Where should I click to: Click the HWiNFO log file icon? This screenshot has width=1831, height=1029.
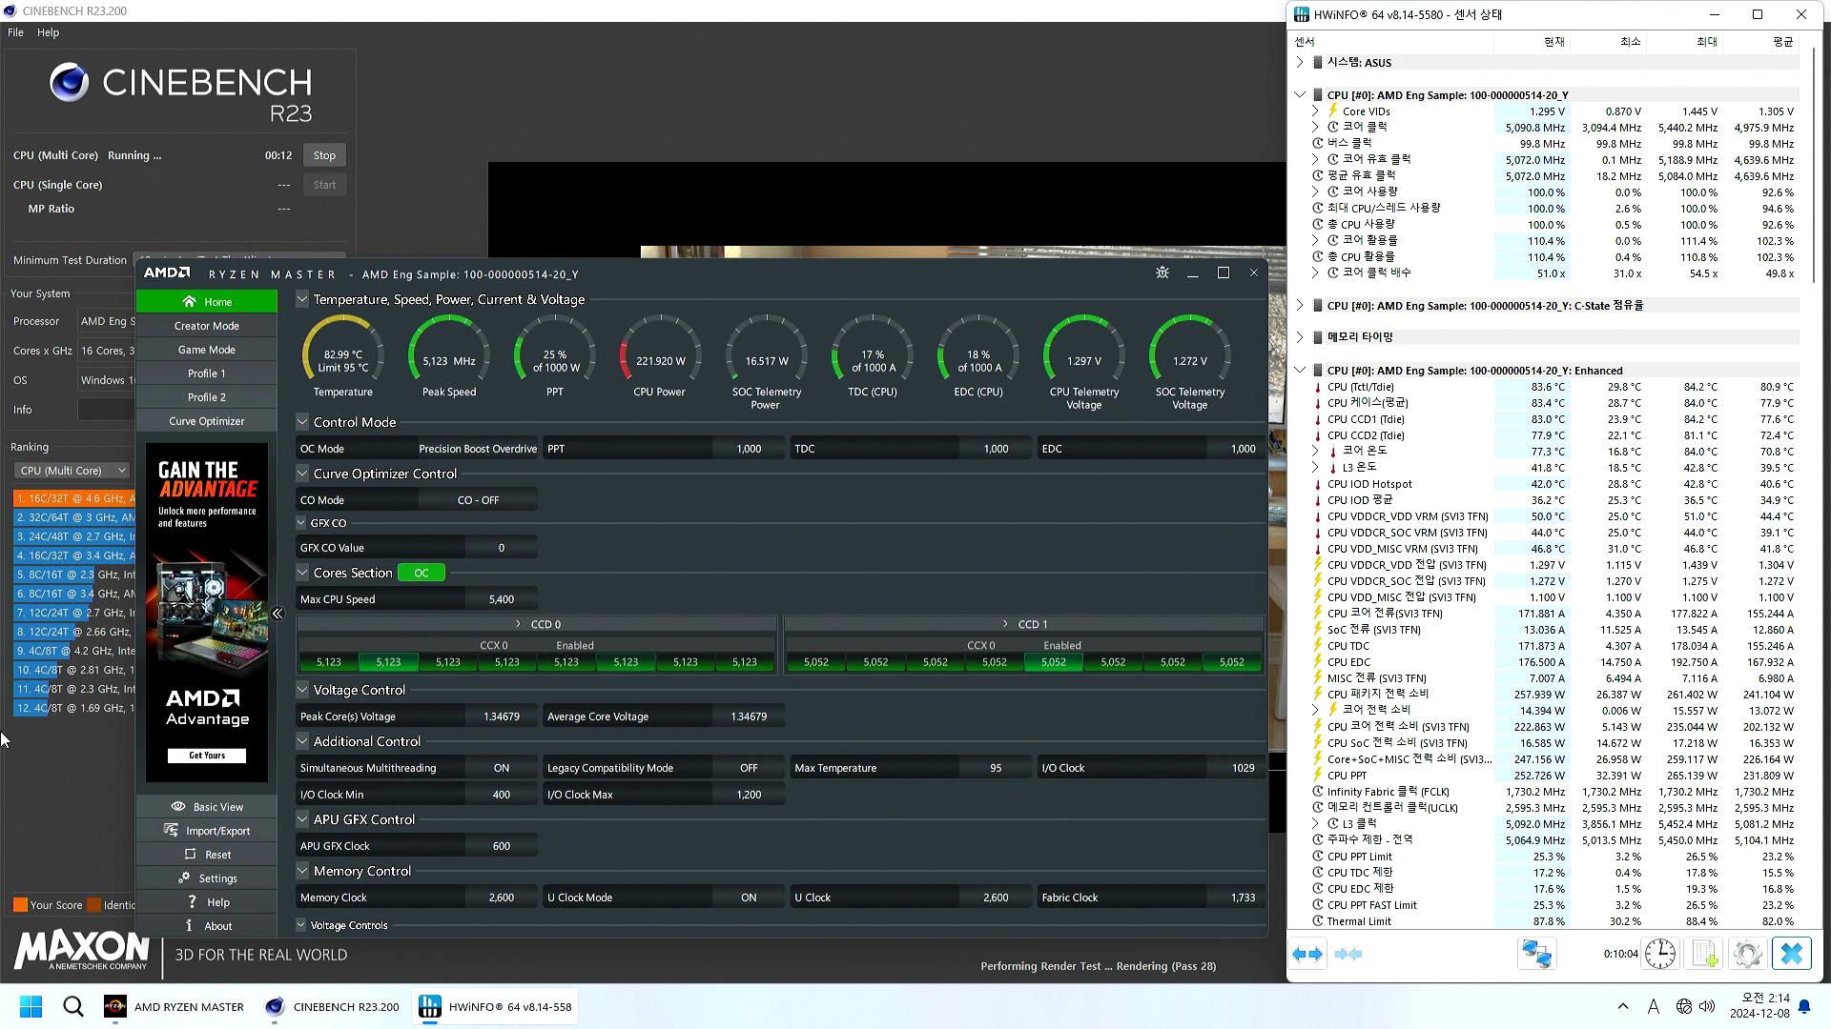pyautogui.click(x=1705, y=954)
